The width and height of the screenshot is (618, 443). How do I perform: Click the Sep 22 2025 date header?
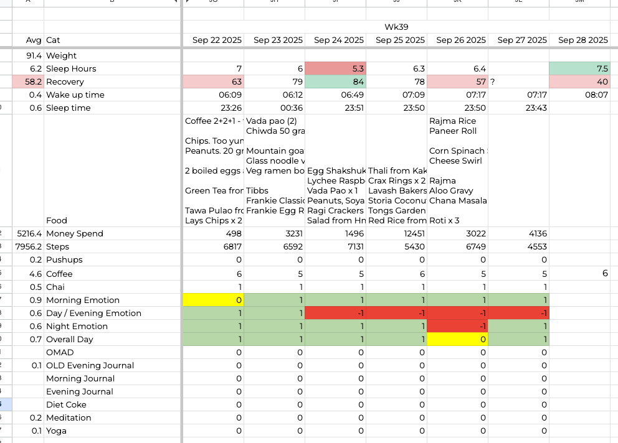click(x=214, y=40)
